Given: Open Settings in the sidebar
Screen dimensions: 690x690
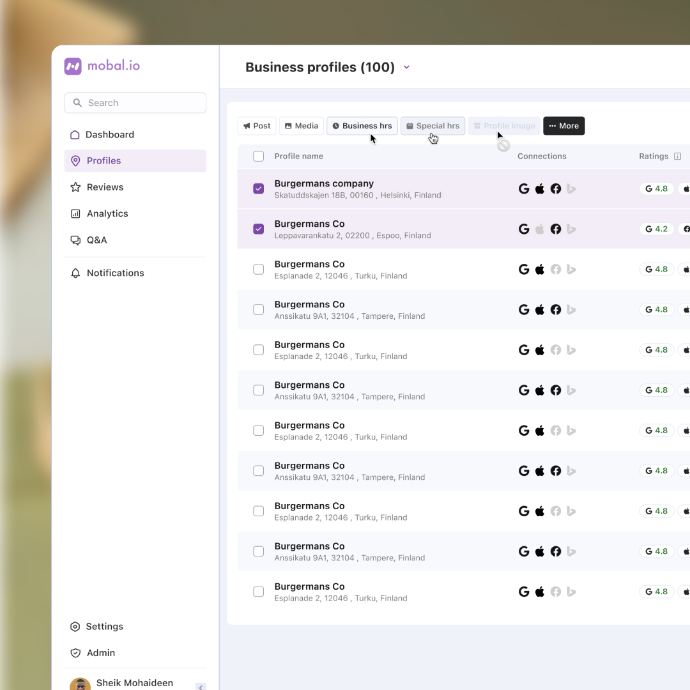Looking at the screenshot, I should (x=135, y=626).
